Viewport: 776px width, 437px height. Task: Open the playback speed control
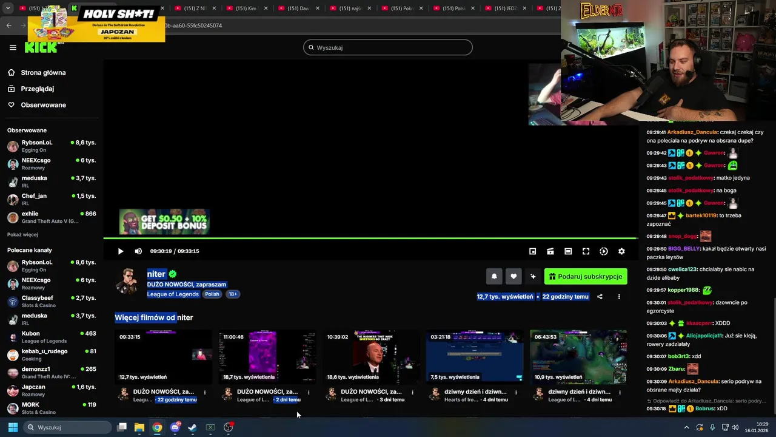[x=604, y=251]
